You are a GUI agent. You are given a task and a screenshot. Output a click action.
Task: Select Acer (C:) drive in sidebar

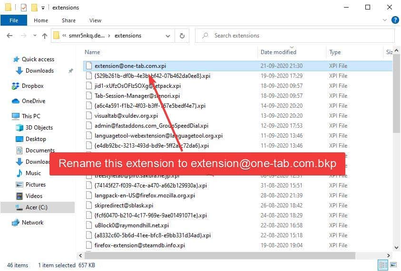click(x=36, y=207)
